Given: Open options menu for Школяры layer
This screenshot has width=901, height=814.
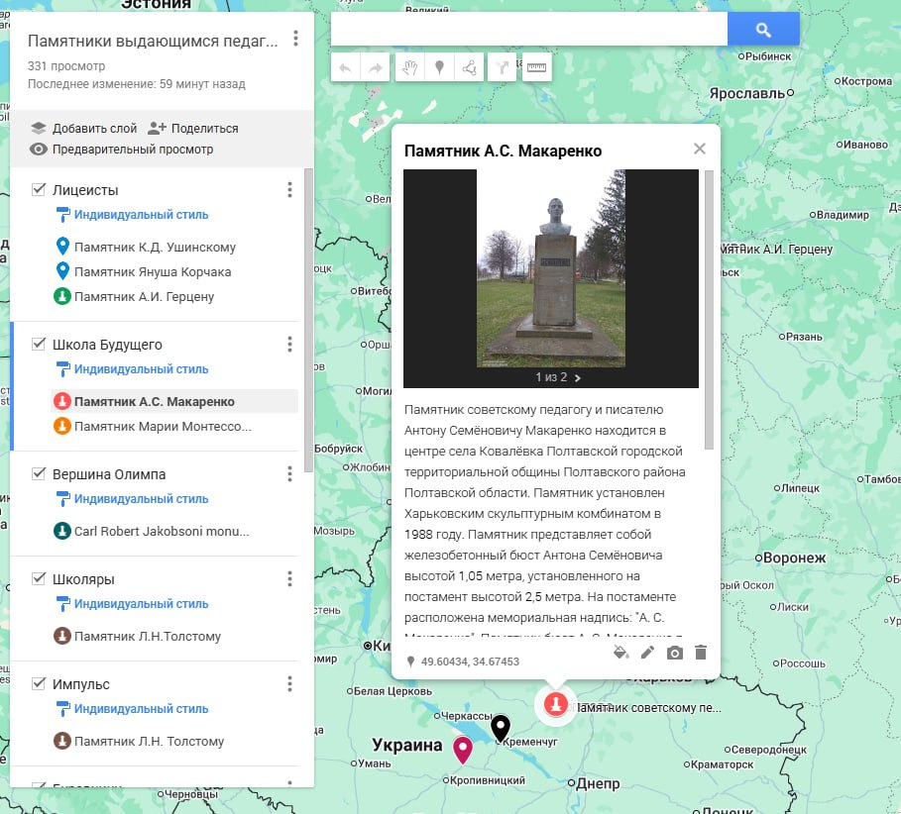Looking at the screenshot, I should (x=289, y=578).
